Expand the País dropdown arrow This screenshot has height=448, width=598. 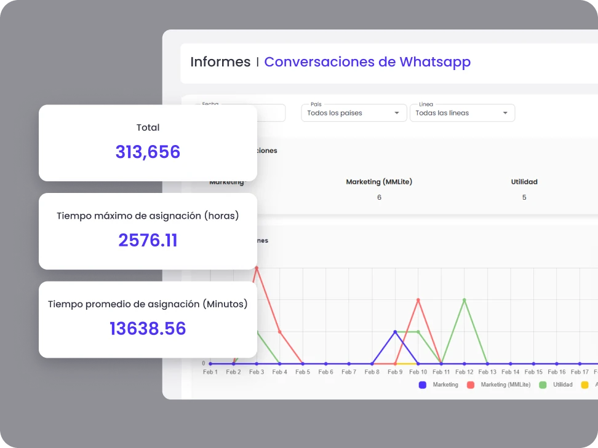(397, 113)
